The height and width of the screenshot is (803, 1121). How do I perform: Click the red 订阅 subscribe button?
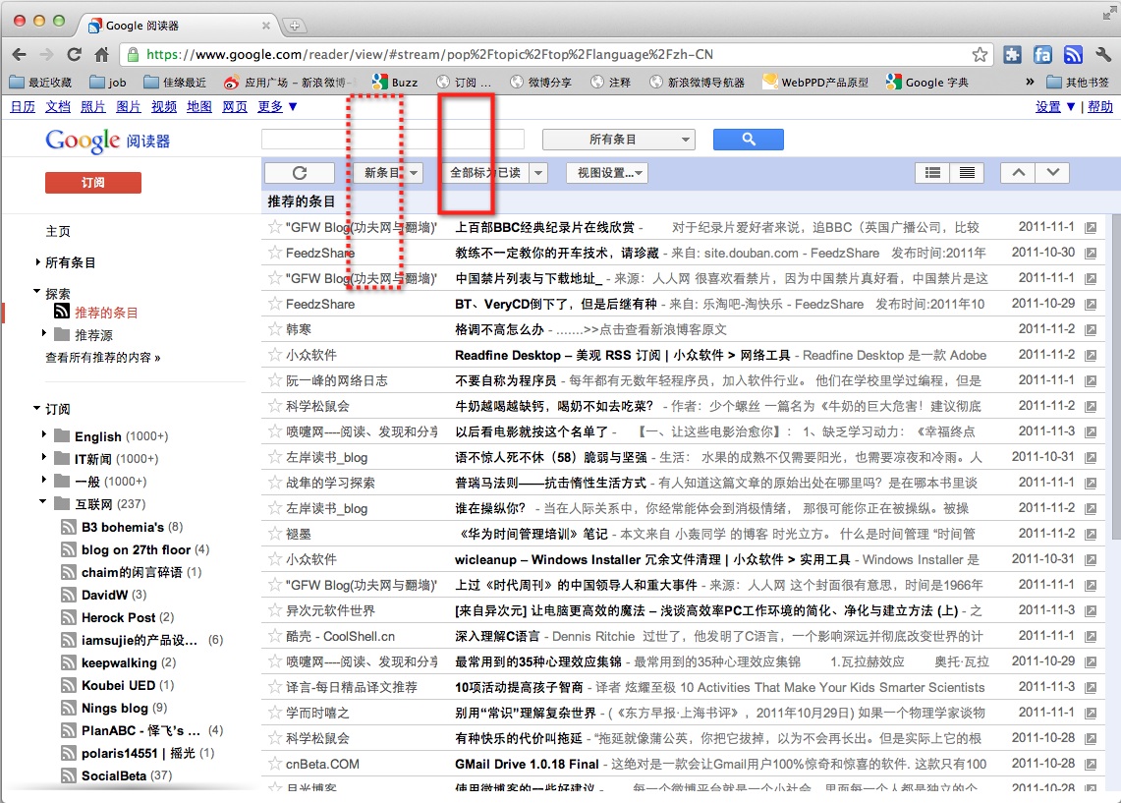(93, 183)
